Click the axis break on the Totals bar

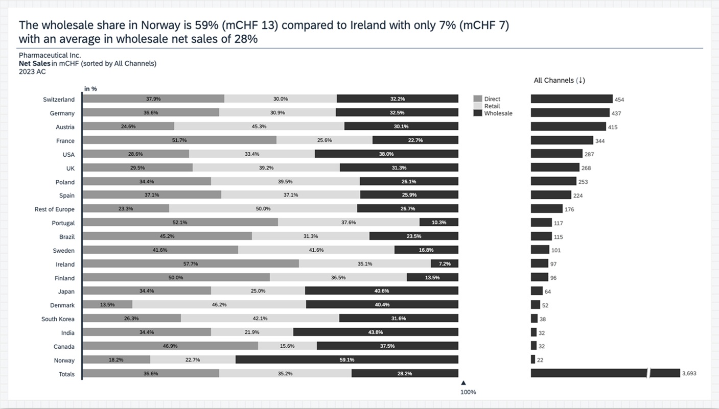[649, 373]
